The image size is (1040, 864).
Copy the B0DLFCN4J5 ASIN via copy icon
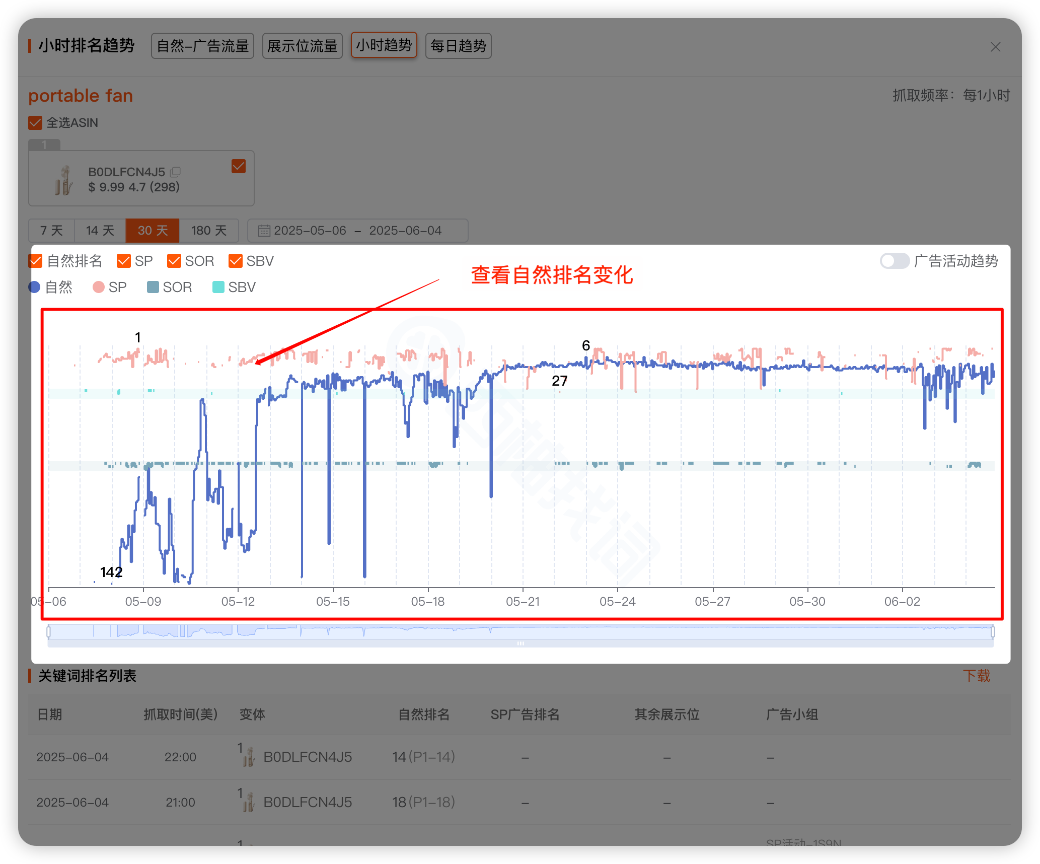[175, 172]
